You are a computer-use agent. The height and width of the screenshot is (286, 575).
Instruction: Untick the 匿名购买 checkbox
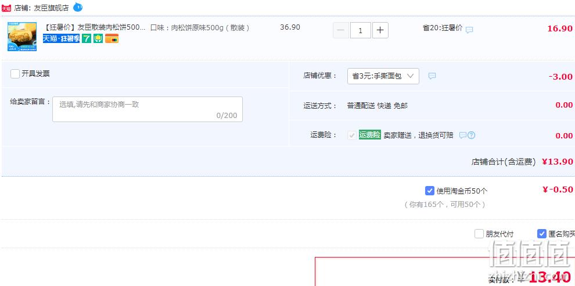click(542, 234)
